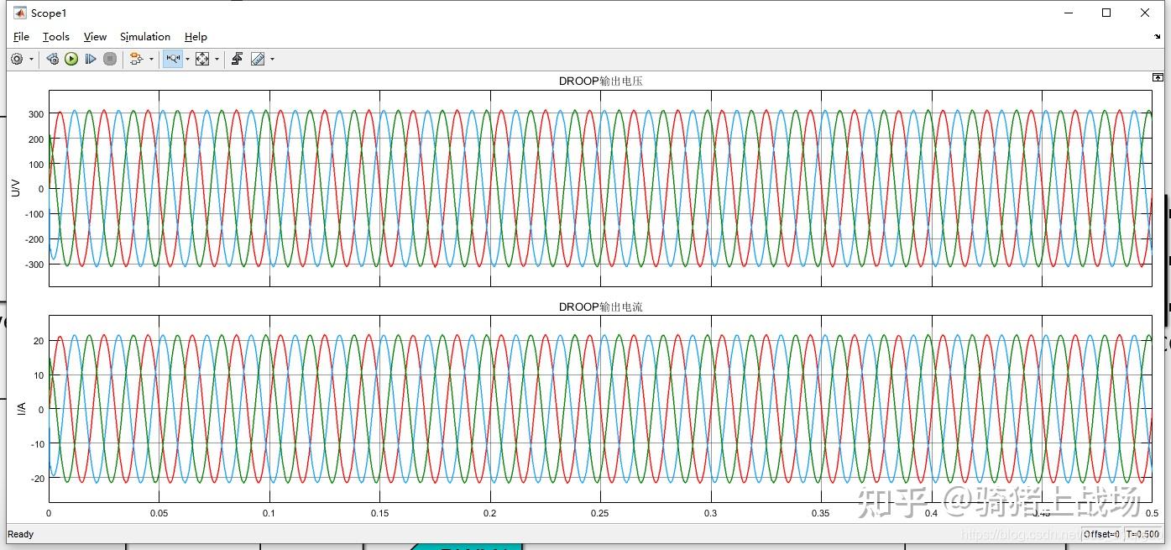Click Scale Axes Limits icon
Screen dimensions: 1171x550
(202, 59)
